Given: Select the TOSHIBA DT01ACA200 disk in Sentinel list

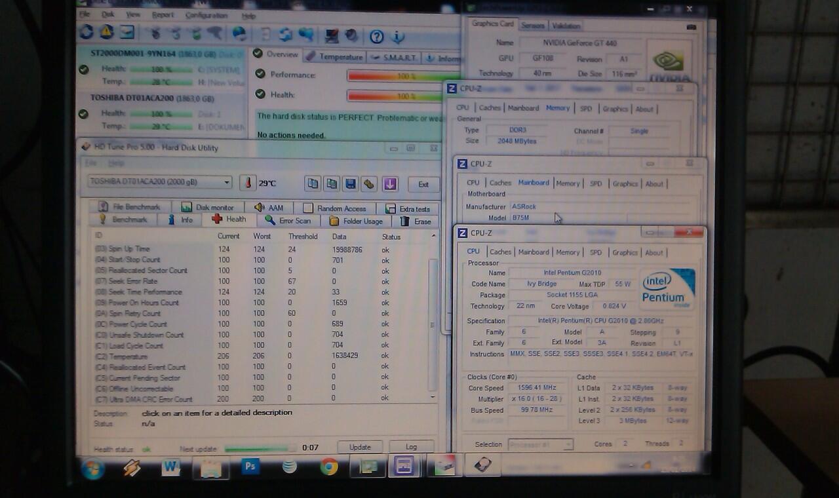Looking at the screenshot, I should tap(161, 111).
